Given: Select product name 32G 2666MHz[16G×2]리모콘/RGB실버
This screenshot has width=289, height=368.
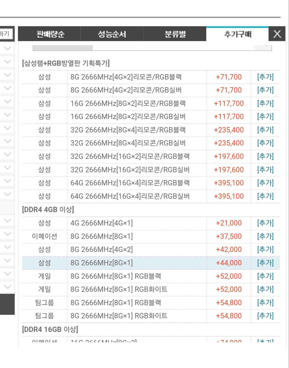Looking at the screenshot, I should (130, 170).
